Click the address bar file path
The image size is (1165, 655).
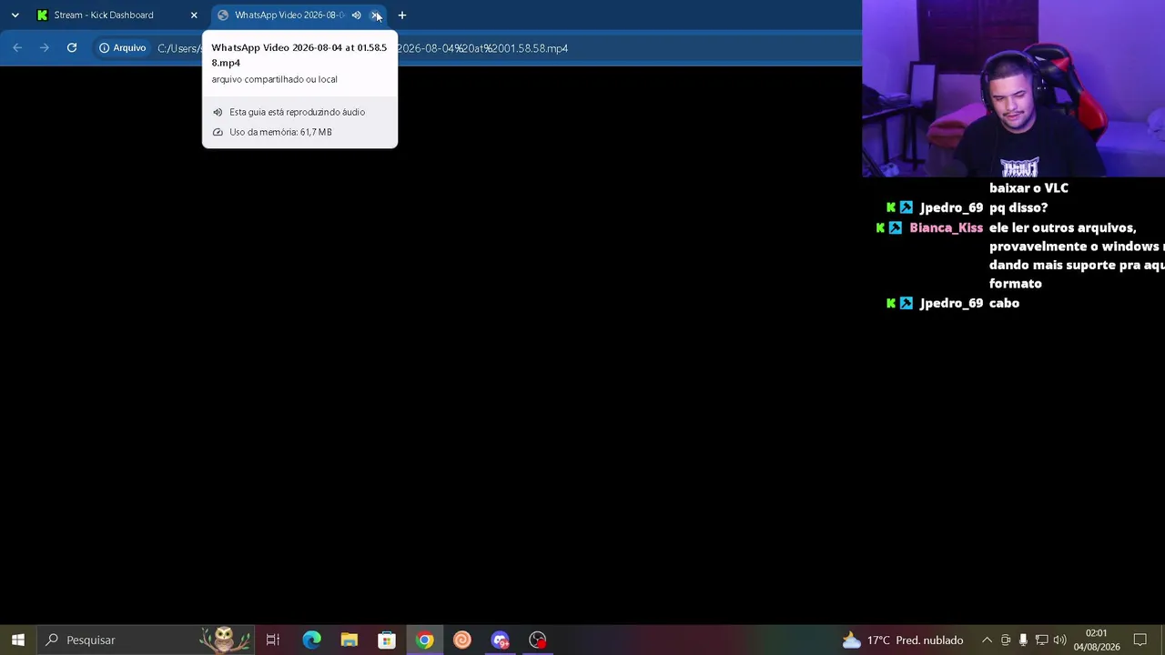pyautogui.click(x=482, y=48)
